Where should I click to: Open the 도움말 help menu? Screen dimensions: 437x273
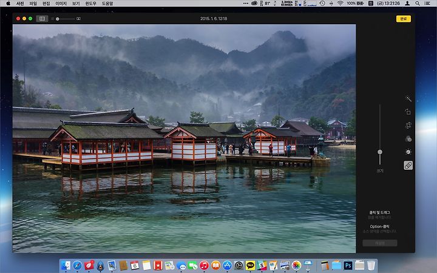(x=107, y=4)
